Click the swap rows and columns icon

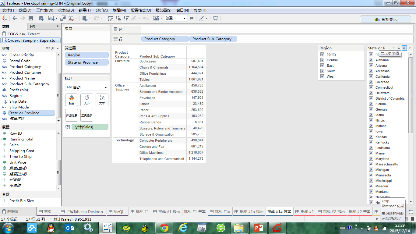pos(111,18)
